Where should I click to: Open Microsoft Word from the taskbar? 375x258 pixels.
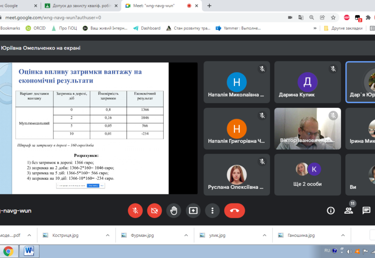pyautogui.click(x=29, y=250)
